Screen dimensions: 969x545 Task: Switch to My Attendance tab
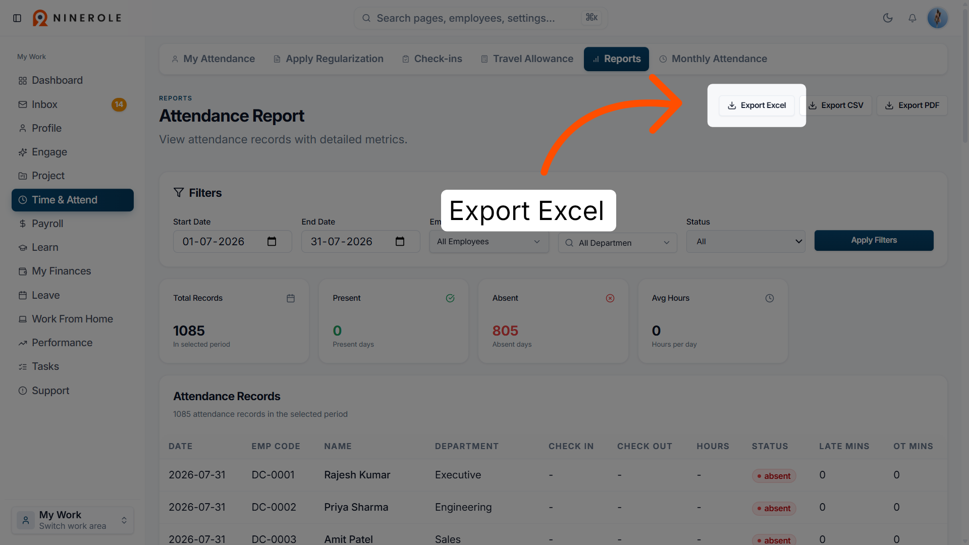click(213, 59)
